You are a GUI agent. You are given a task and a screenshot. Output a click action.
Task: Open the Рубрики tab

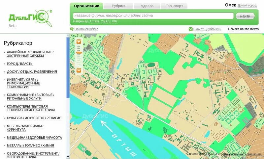pos(118,6)
